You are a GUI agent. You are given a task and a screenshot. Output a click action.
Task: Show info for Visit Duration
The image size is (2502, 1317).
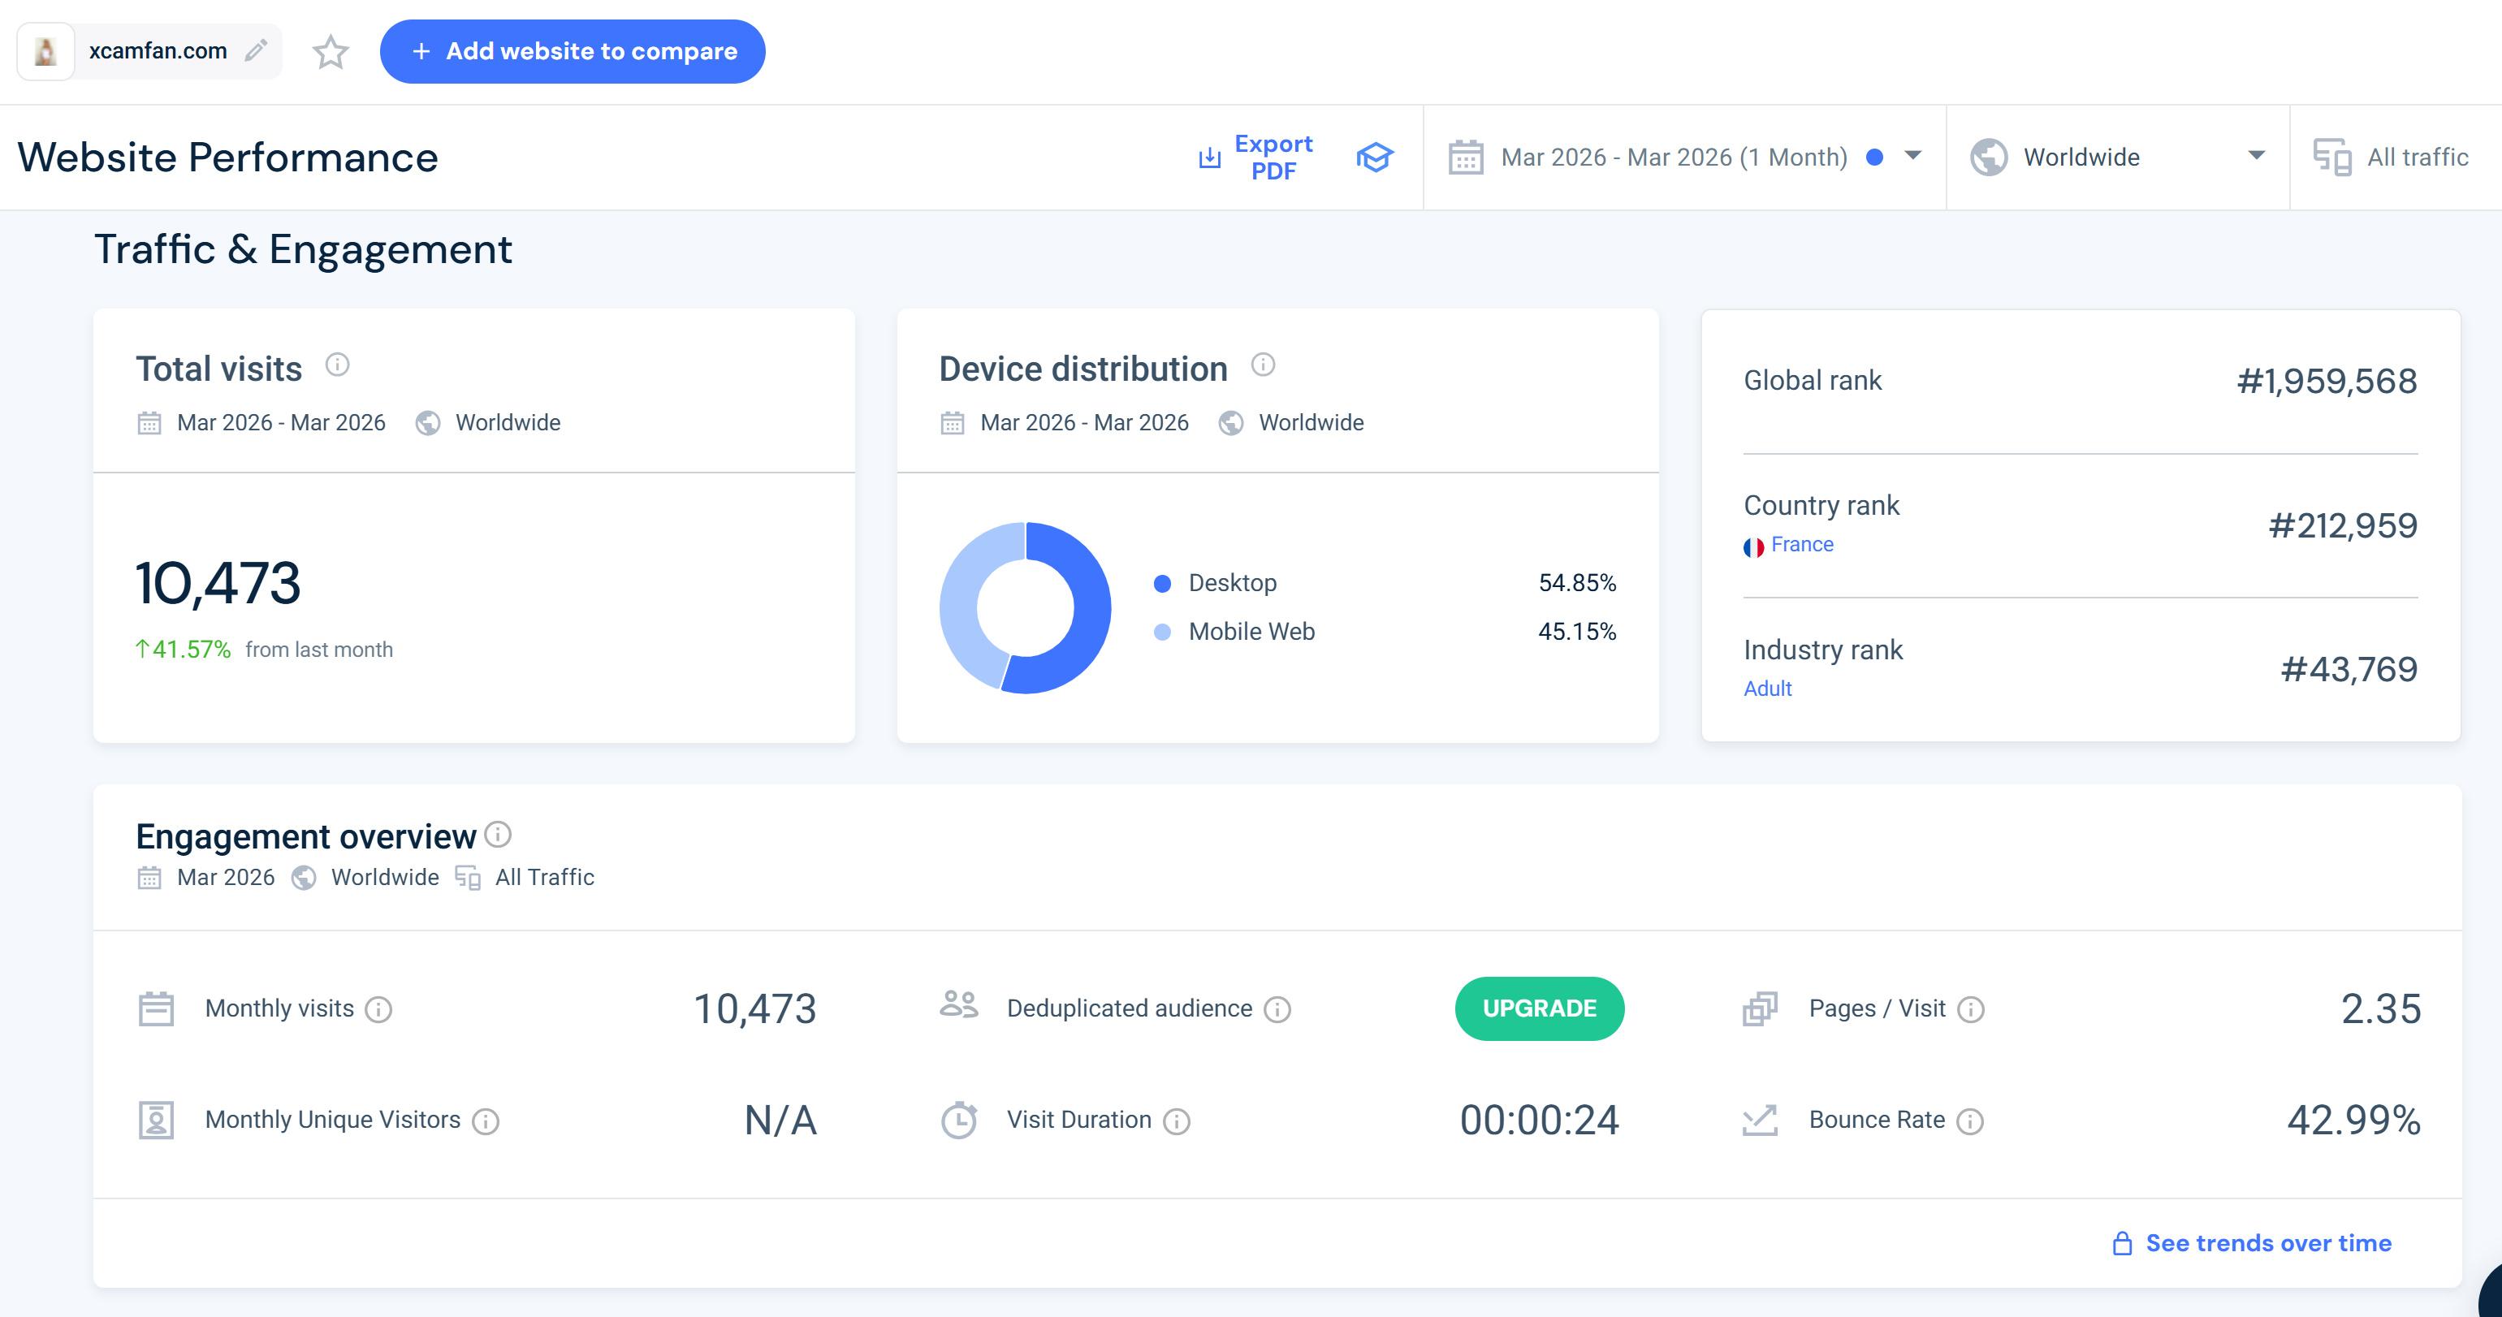[1176, 1122]
